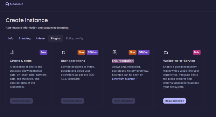The width and height of the screenshot is (216, 117).
Task: Open the Ethereum Mainnet link
Action: 123,79
